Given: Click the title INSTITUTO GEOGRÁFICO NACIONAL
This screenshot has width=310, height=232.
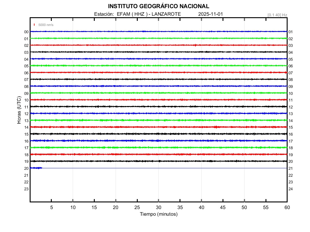Looking at the screenshot, I should pyautogui.click(x=158, y=6).
